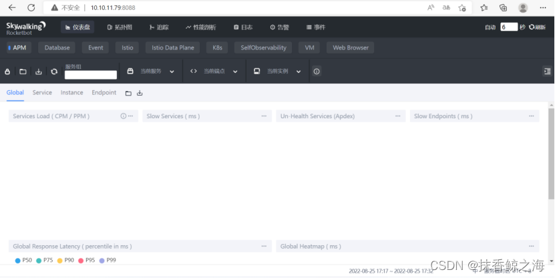Click the folder icon beside Endpoint tab
Viewport: 555px width, 278px height.
(128, 93)
